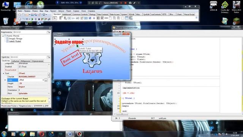The height and width of the screenshot is (137, 243).
Task: Open the Запуск menu
Action: coord(61,11)
